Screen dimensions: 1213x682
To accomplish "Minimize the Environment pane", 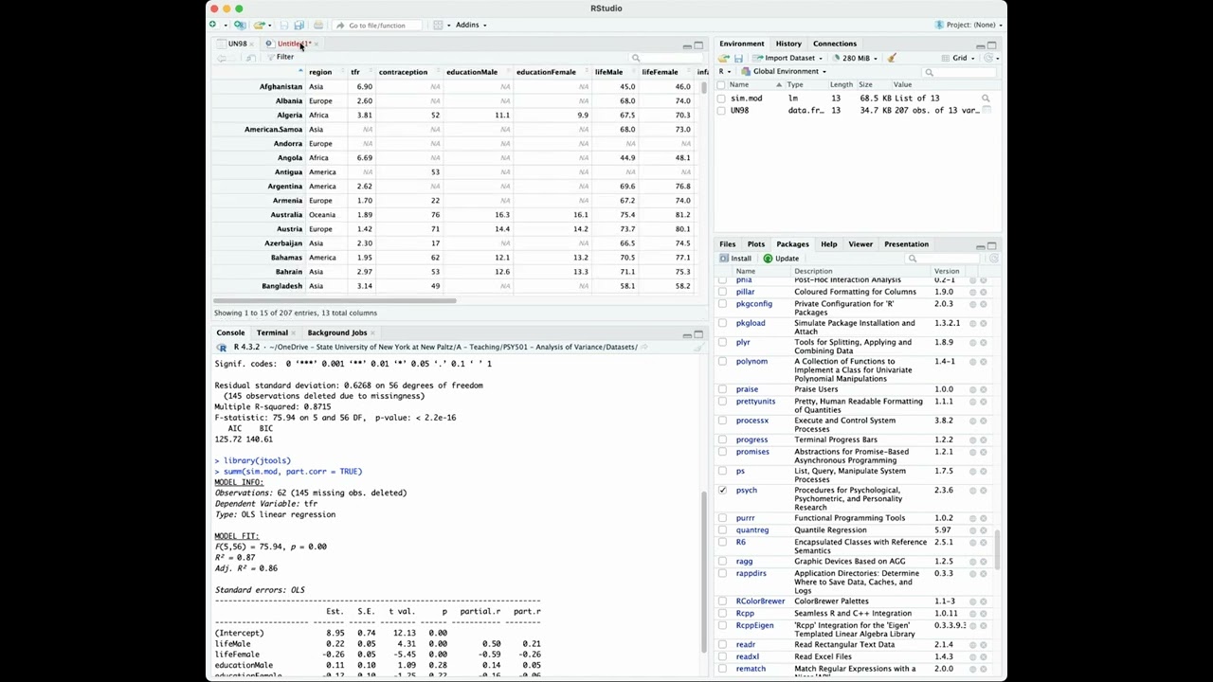I will (980, 45).
